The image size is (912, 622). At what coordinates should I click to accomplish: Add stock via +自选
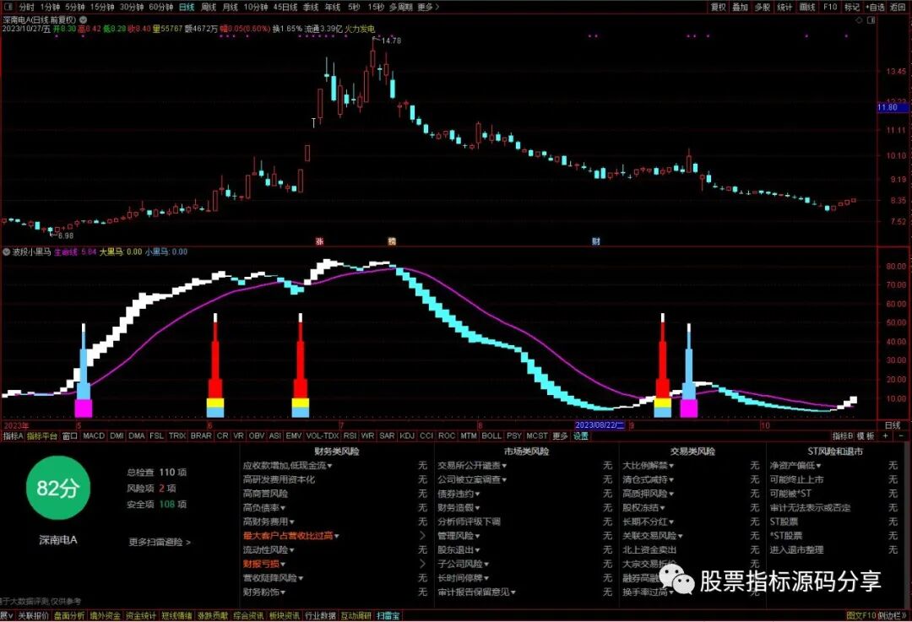pos(875,7)
